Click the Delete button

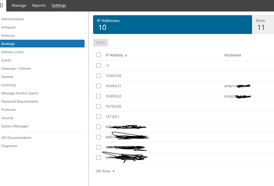[101, 43]
